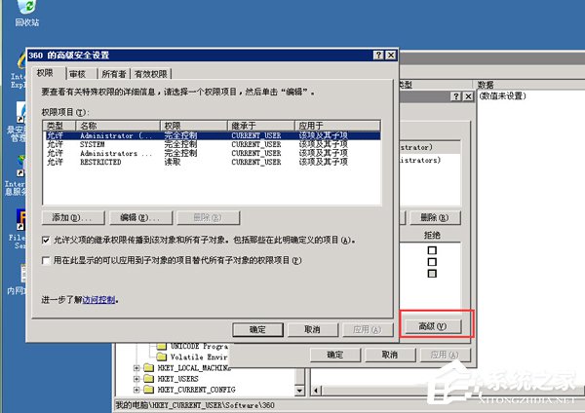Click the HKEY_CURRENT_CONFIG folder icon

(148, 390)
